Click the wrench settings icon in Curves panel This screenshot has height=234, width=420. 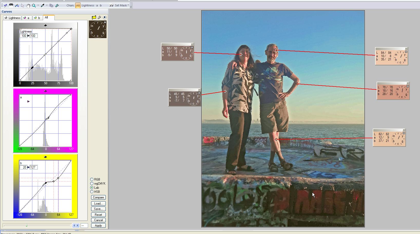99,17
